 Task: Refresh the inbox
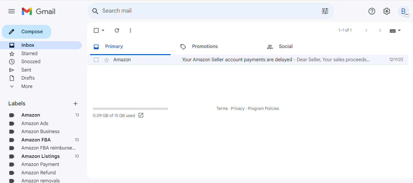point(117,30)
